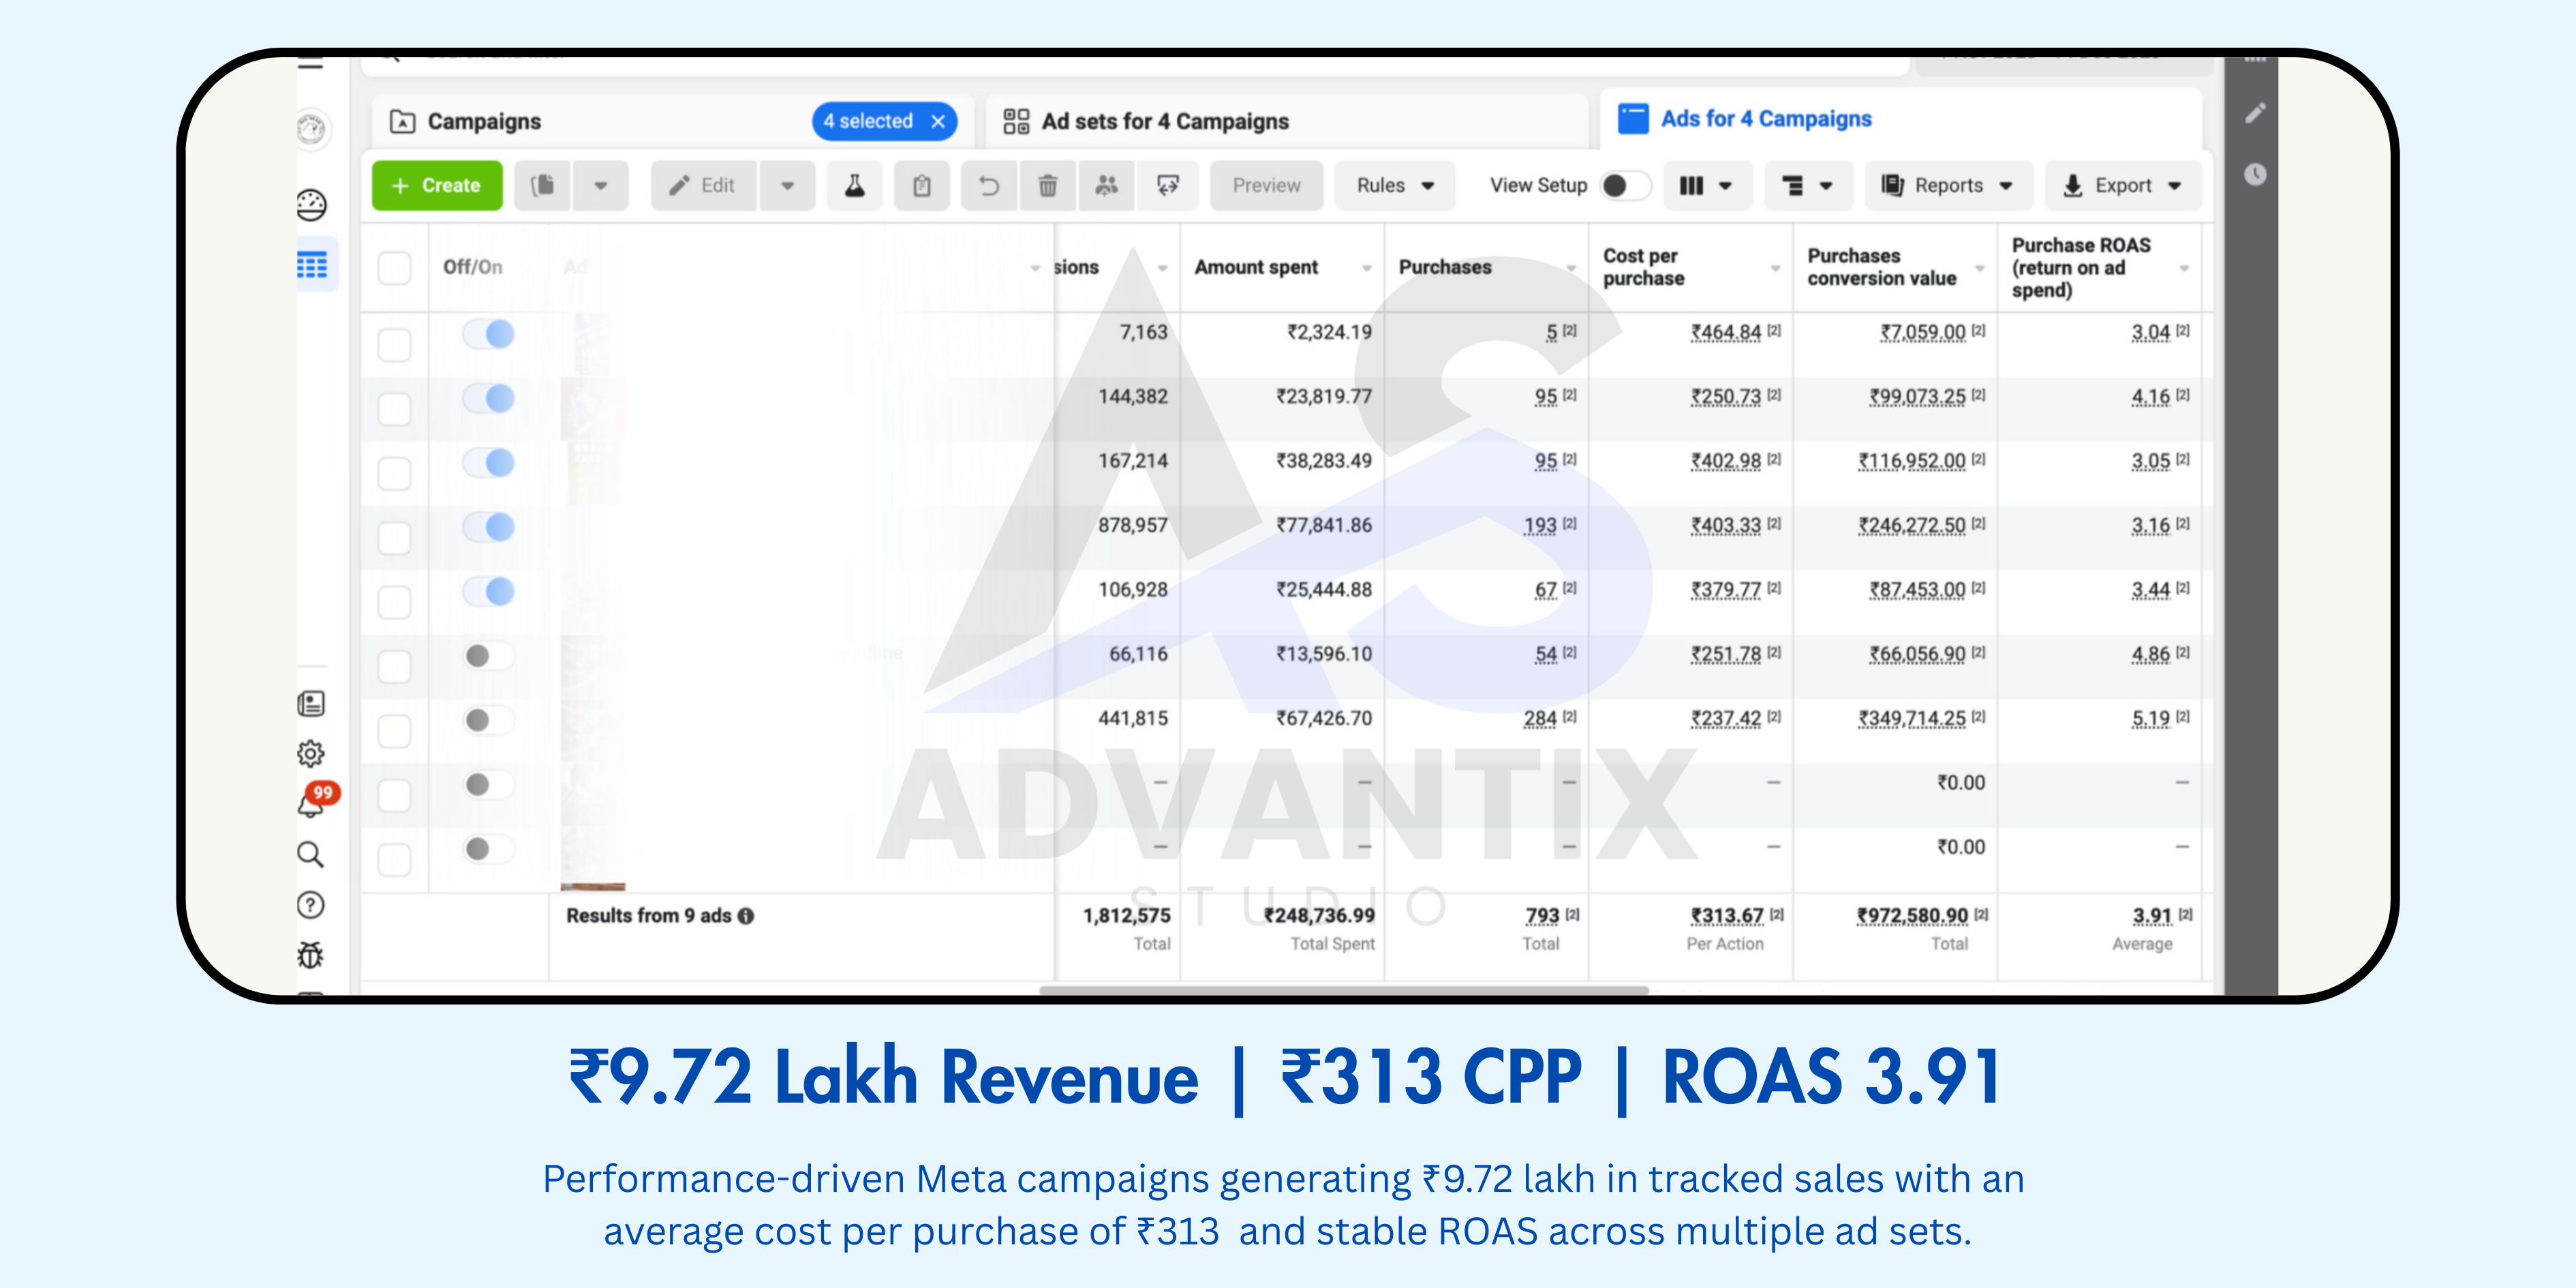2576x1288 pixels.
Task: Click the green Create button
Action: (437, 185)
